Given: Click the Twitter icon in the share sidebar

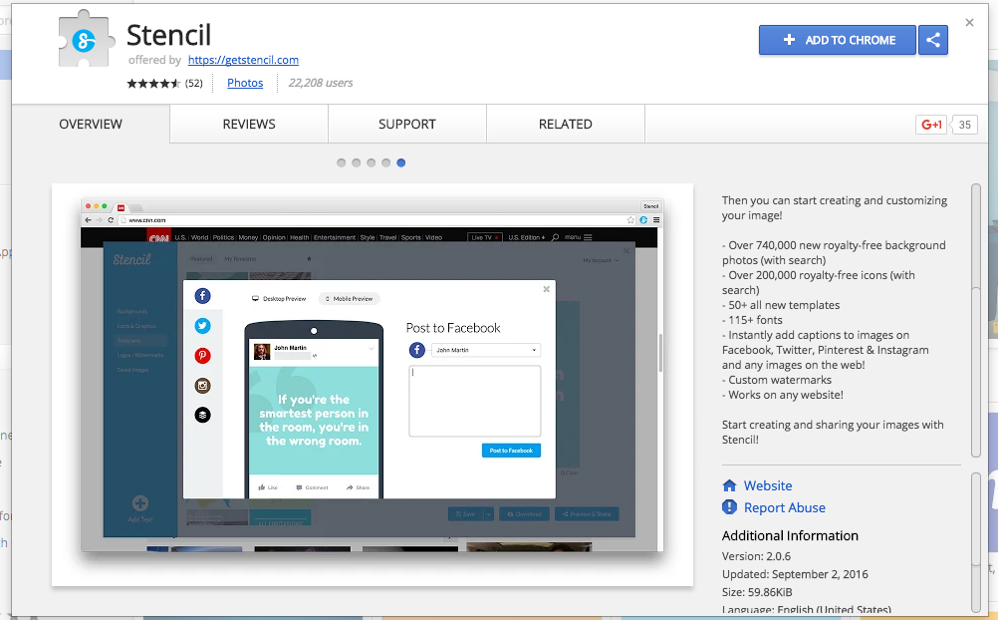Looking at the screenshot, I should (202, 326).
